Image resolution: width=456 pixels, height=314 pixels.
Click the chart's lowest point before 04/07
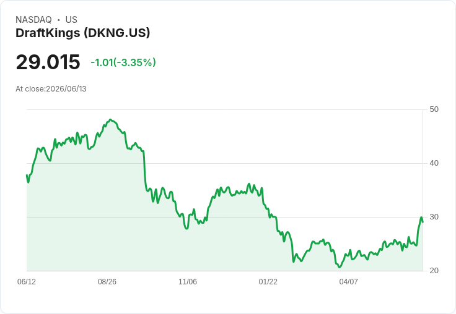(x=339, y=267)
